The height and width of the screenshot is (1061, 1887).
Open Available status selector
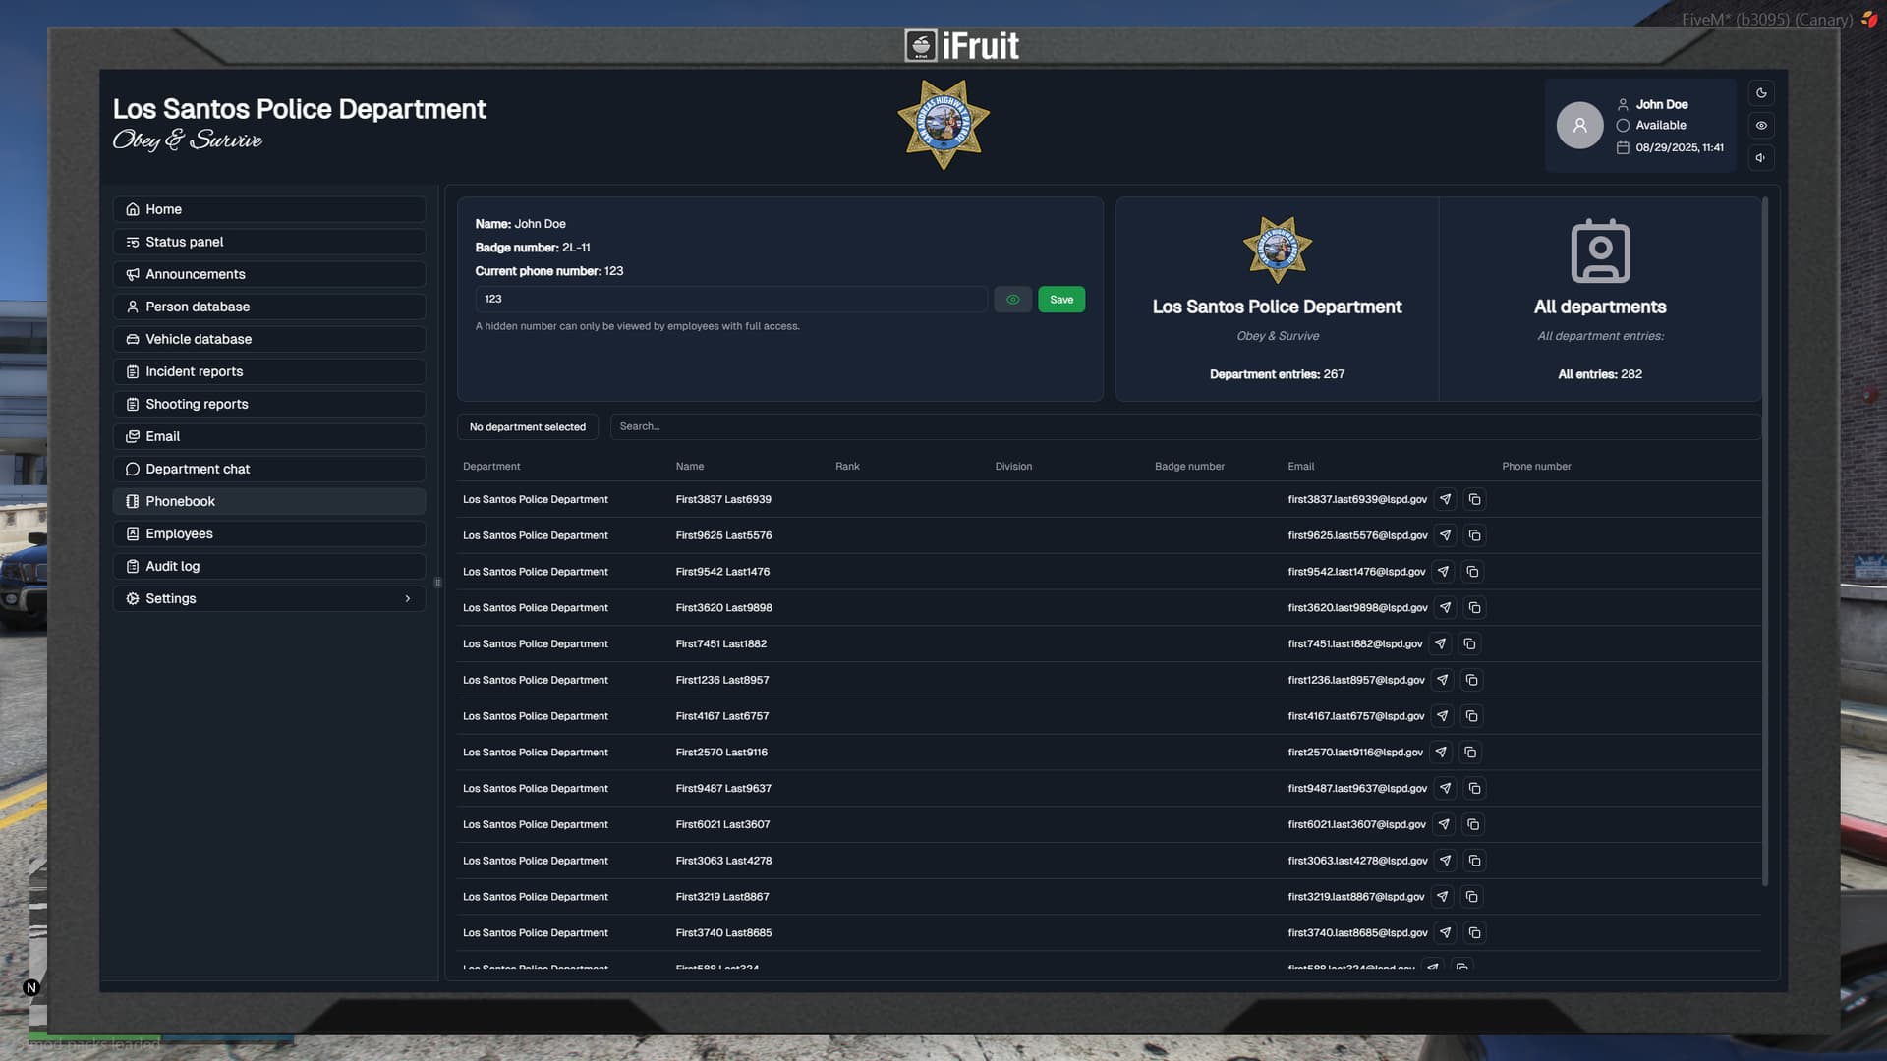click(x=1660, y=126)
